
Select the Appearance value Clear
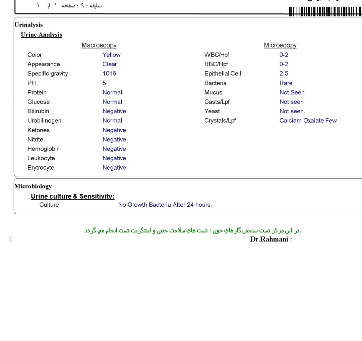point(110,64)
